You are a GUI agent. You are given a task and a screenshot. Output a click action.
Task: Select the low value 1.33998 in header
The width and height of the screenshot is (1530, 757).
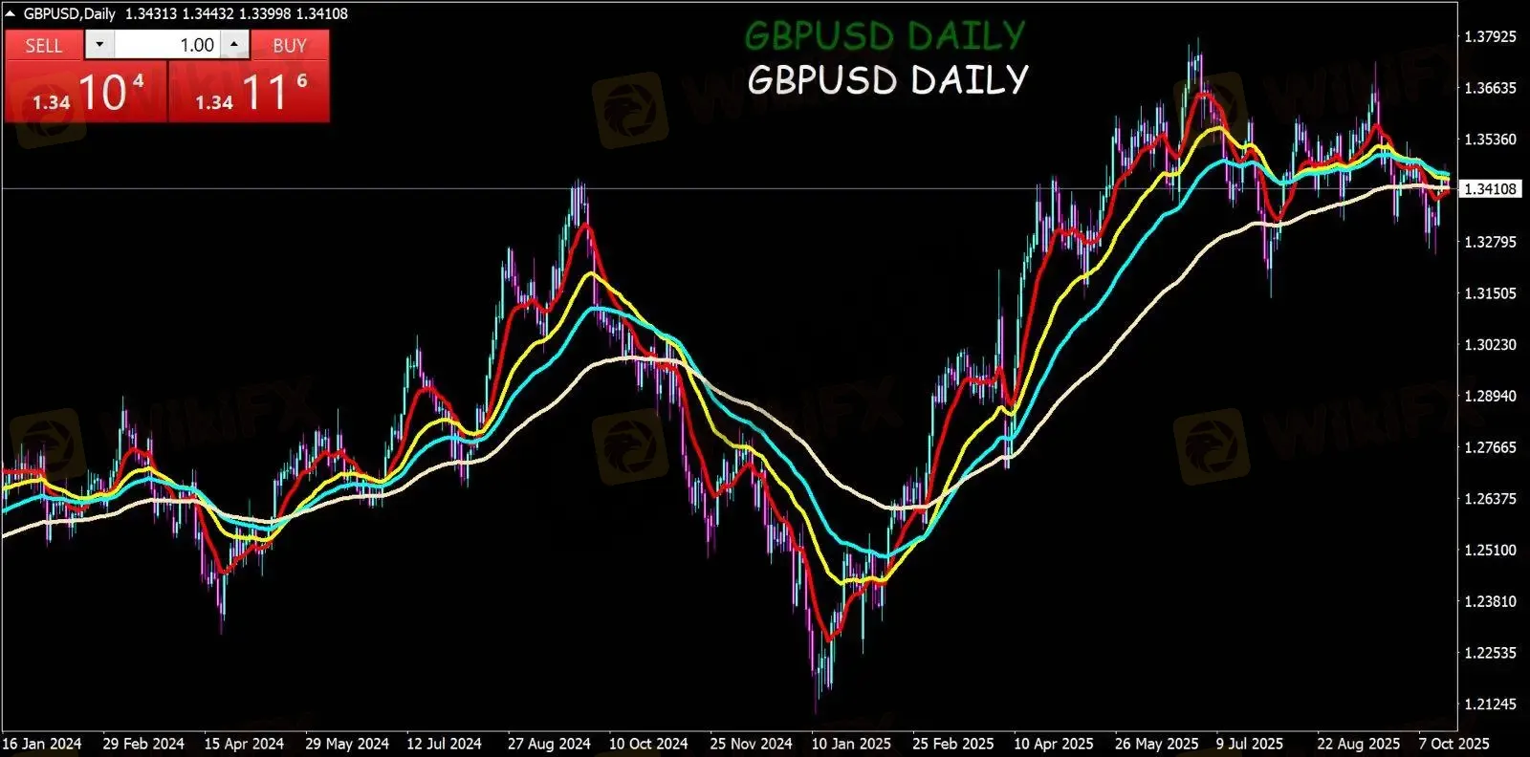[x=265, y=13]
